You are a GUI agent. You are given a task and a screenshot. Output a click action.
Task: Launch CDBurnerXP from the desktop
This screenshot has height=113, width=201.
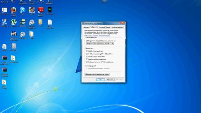[4, 23]
